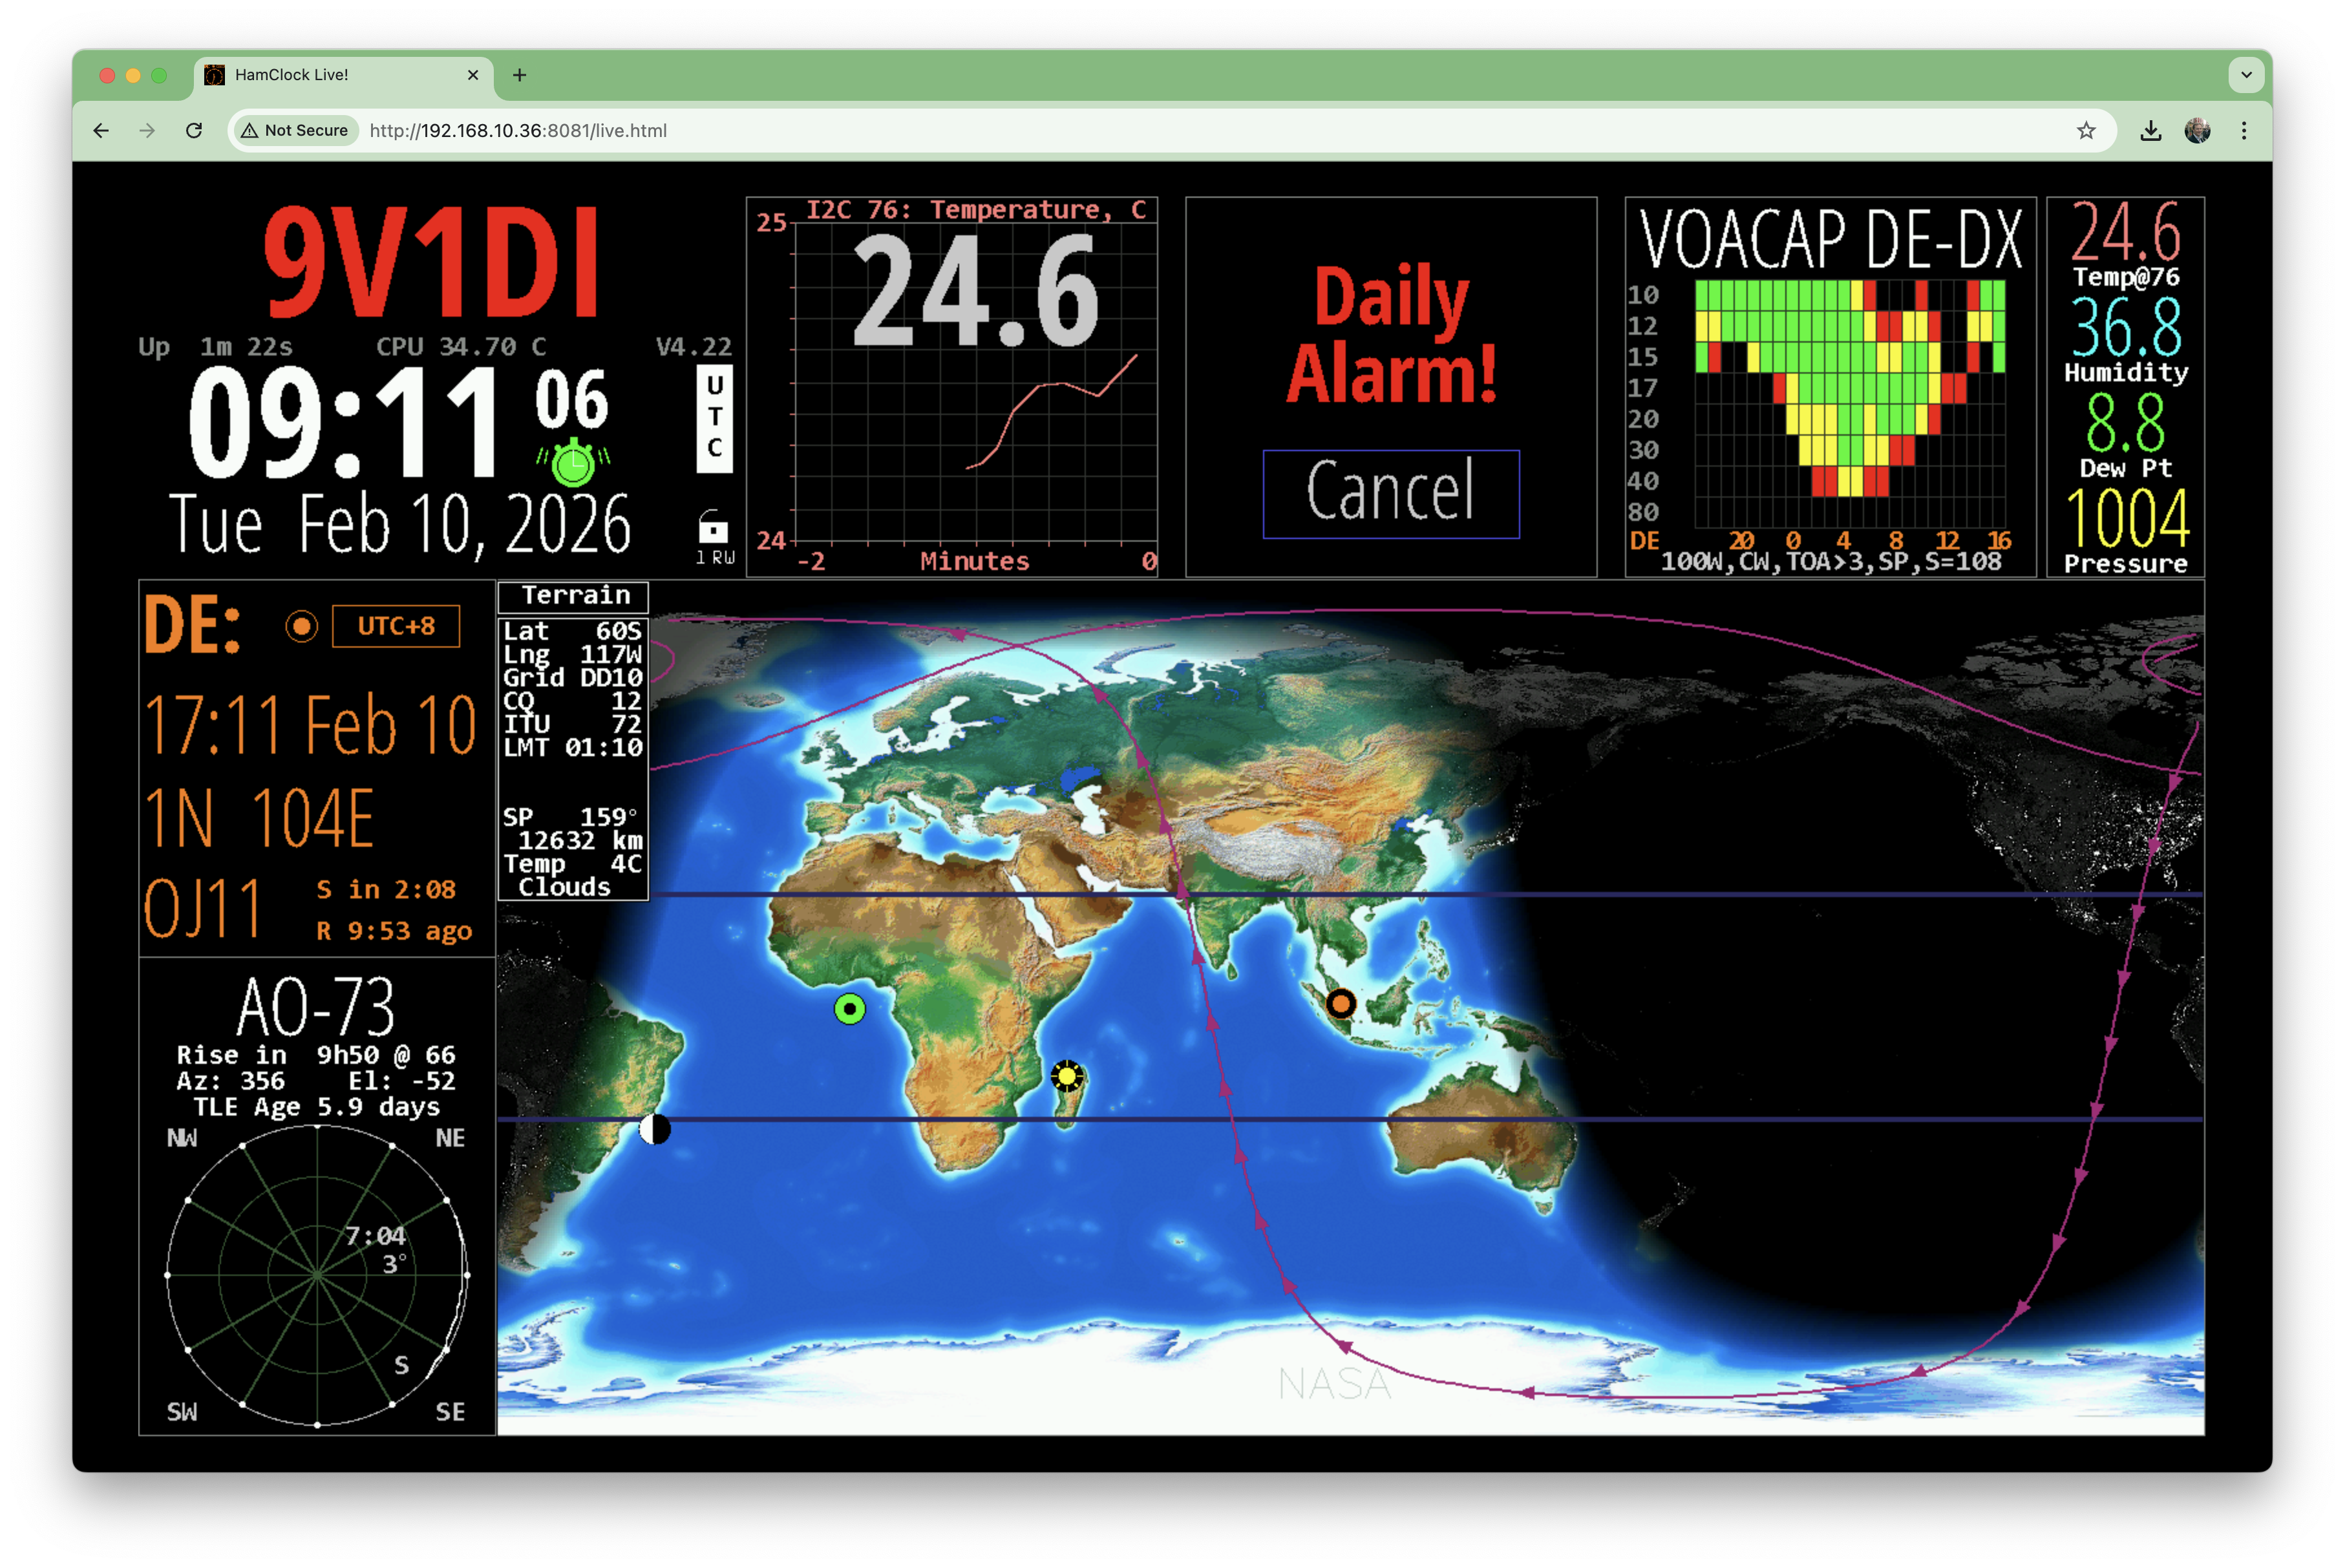Open browser downloads icon
Image resolution: width=2345 pixels, height=1568 pixels.
click(2150, 131)
